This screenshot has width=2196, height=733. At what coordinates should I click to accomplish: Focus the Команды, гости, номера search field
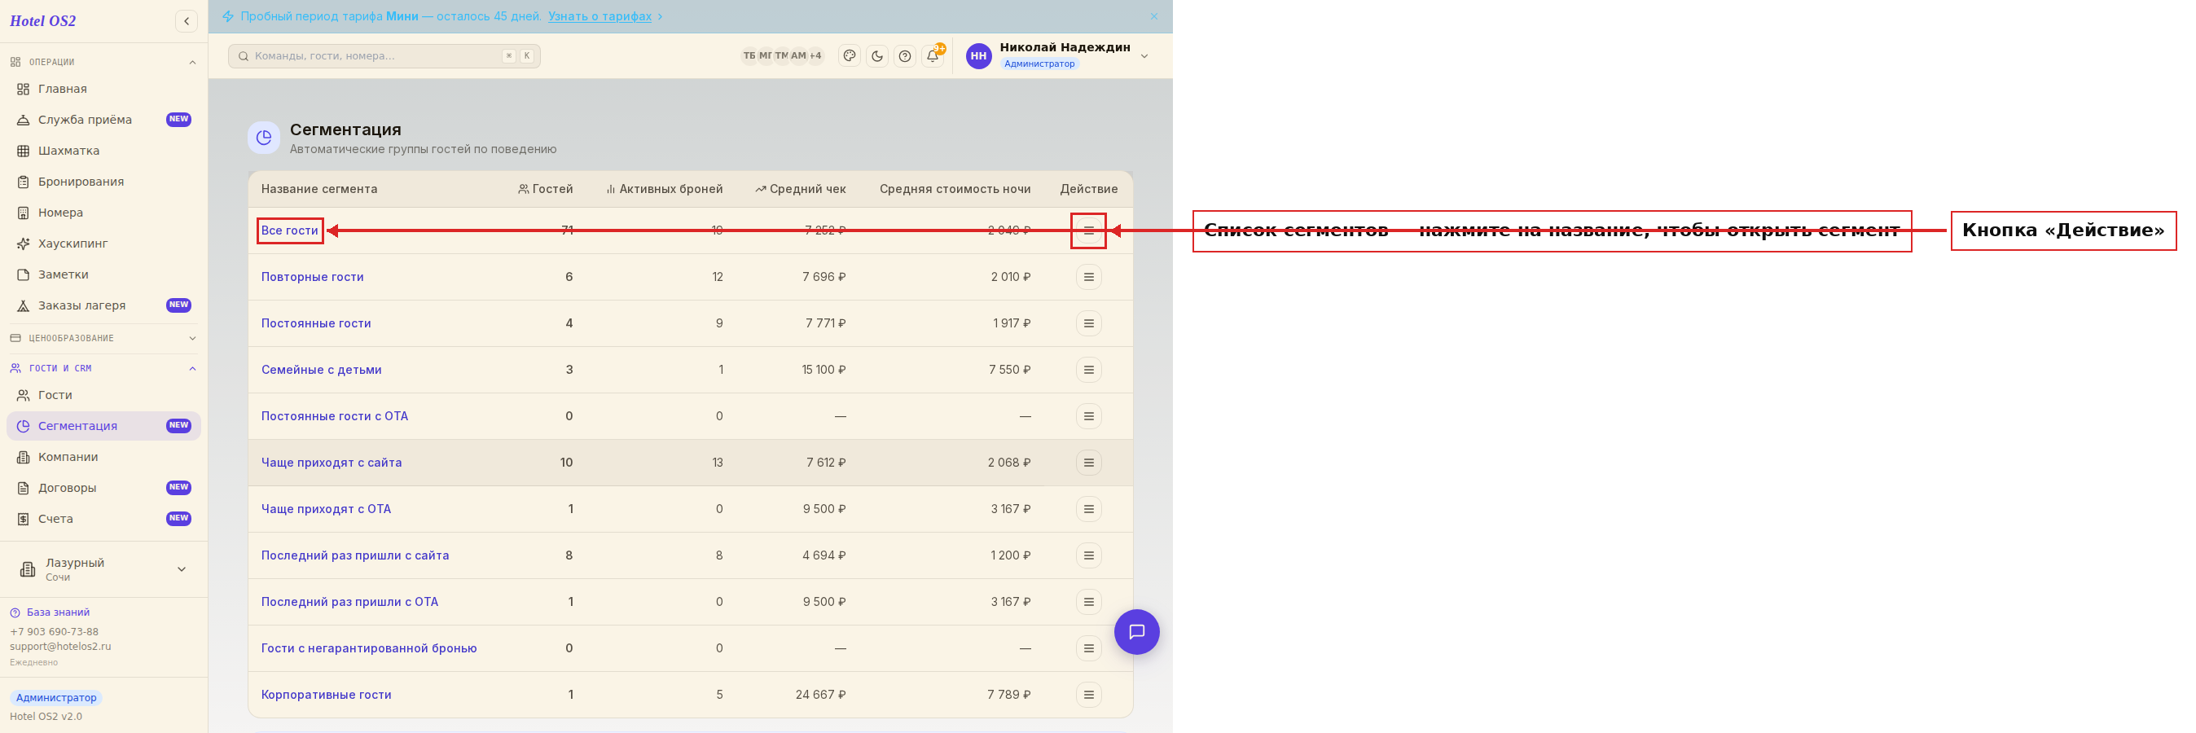pos(384,56)
